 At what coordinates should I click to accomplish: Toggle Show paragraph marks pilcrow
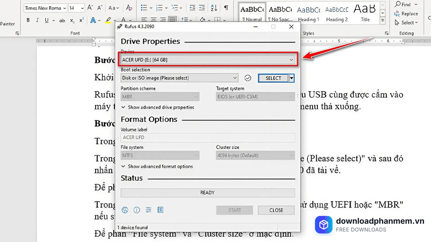226,8
